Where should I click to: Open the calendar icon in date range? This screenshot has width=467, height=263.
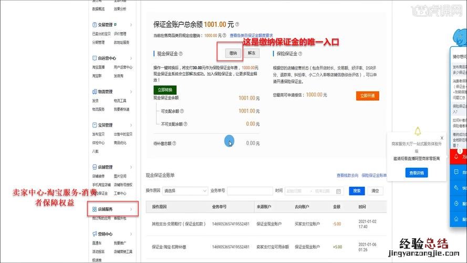[339, 191]
